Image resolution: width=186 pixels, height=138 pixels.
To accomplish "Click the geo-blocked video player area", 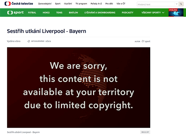I will pyautogui.click(x=78, y=87).
